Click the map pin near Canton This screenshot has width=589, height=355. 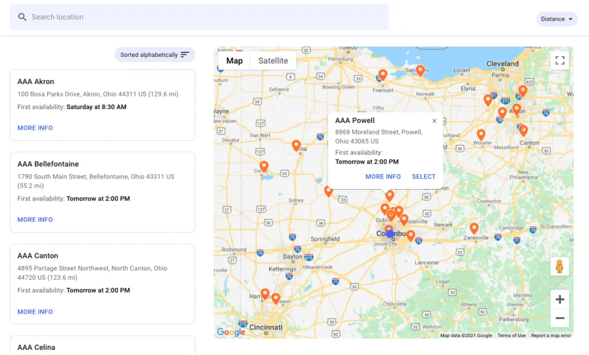pyautogui.click(x=523, y=130)
